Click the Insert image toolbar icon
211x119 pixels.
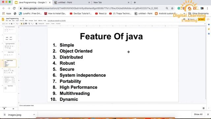26,24
